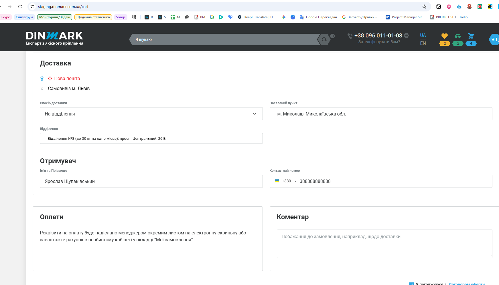This screenshot has height=285, width=499.
Task: Click the Ім'я та Прізвище name field
Action: [x=151, y=181]
